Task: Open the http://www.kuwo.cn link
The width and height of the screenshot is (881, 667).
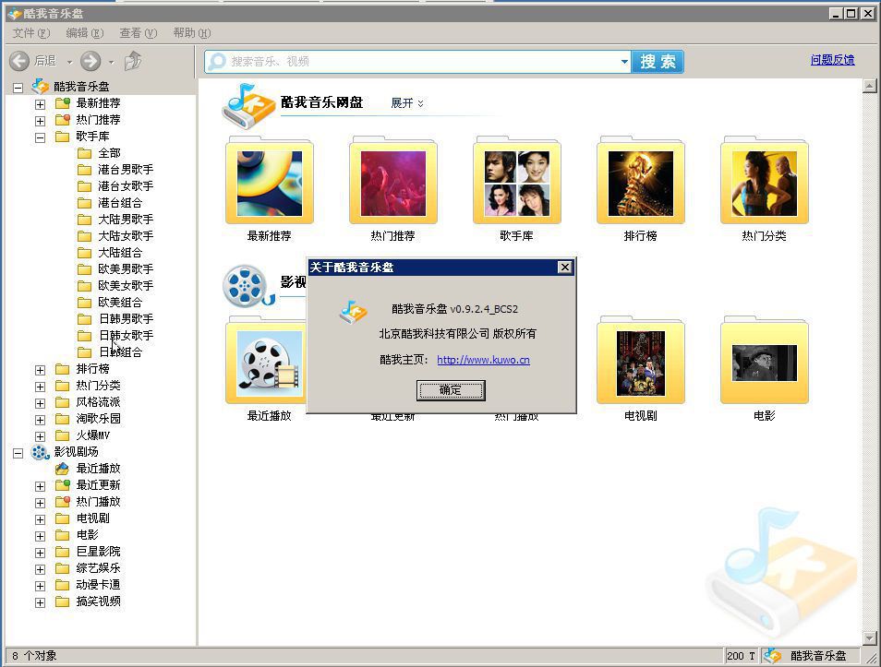Action: (483, 360)
